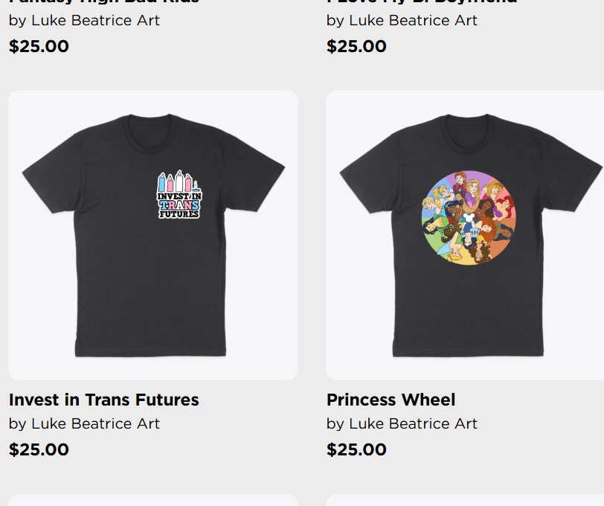604x506 pixels.
Task: Click the partially visible bottom-right product card
Action: (x=465, y=501)
